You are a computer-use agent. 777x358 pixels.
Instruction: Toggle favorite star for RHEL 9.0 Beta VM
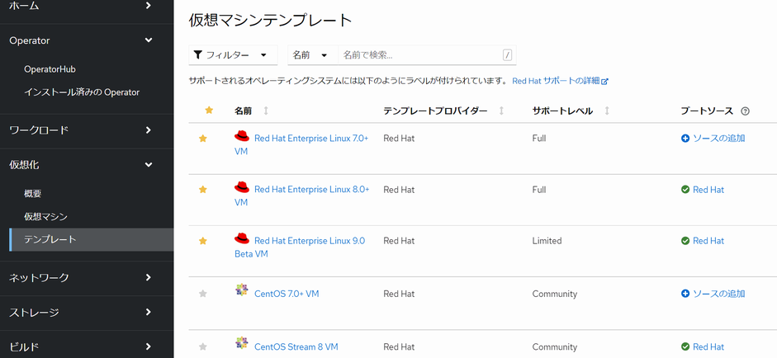pyautogui.click(x=202, y=241)
